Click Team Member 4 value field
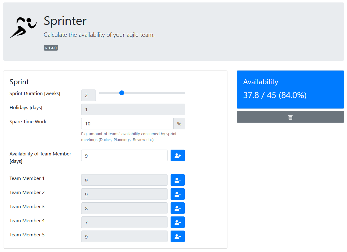Screen dimensions: 347x252 124,223
